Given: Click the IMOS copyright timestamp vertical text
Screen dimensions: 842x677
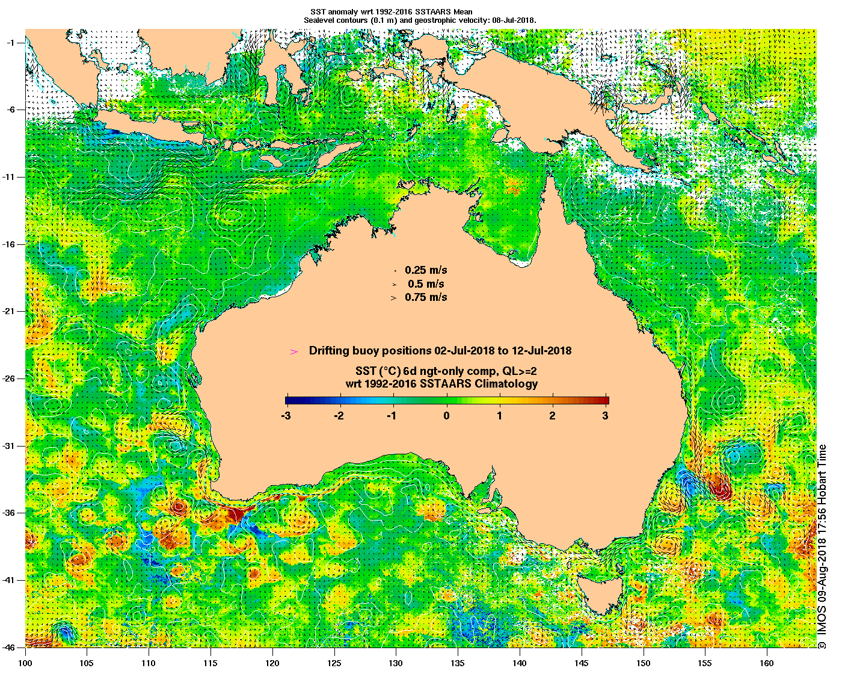Looking at the screenshot, I should [822, 546].
